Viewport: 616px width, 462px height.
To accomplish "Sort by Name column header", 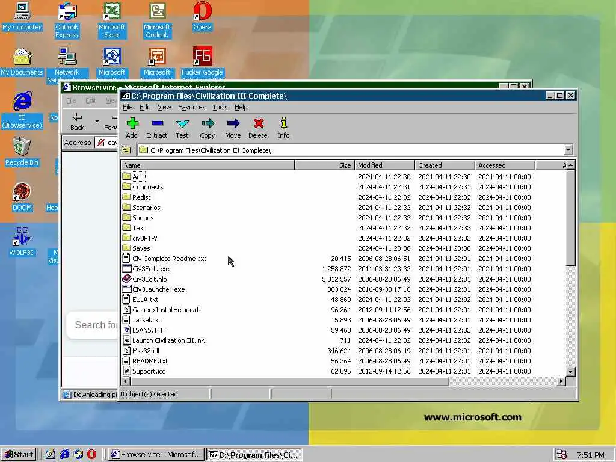I will [x=208, y=165].
